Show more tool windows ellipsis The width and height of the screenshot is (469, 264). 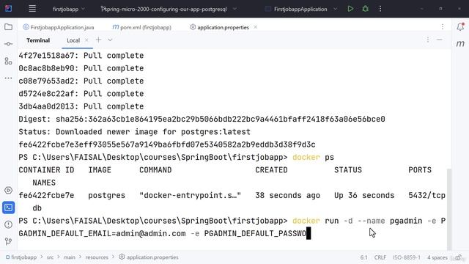click(8, 78)
